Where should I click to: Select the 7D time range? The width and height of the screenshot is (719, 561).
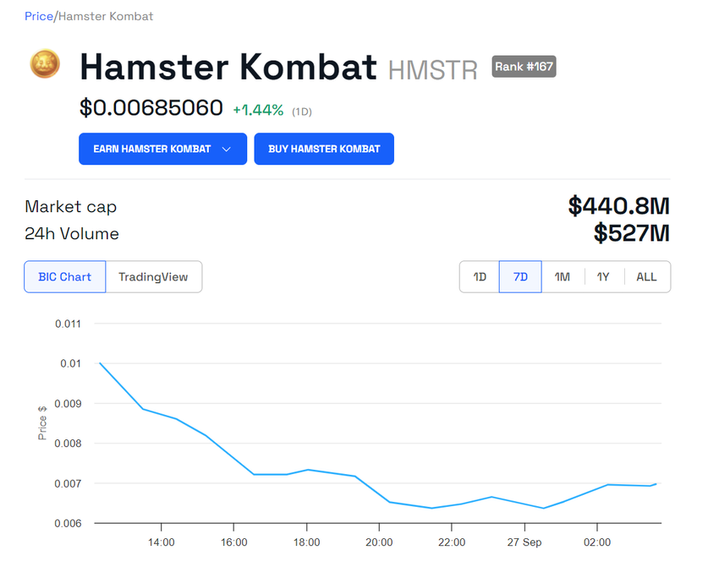pos(520,276)
